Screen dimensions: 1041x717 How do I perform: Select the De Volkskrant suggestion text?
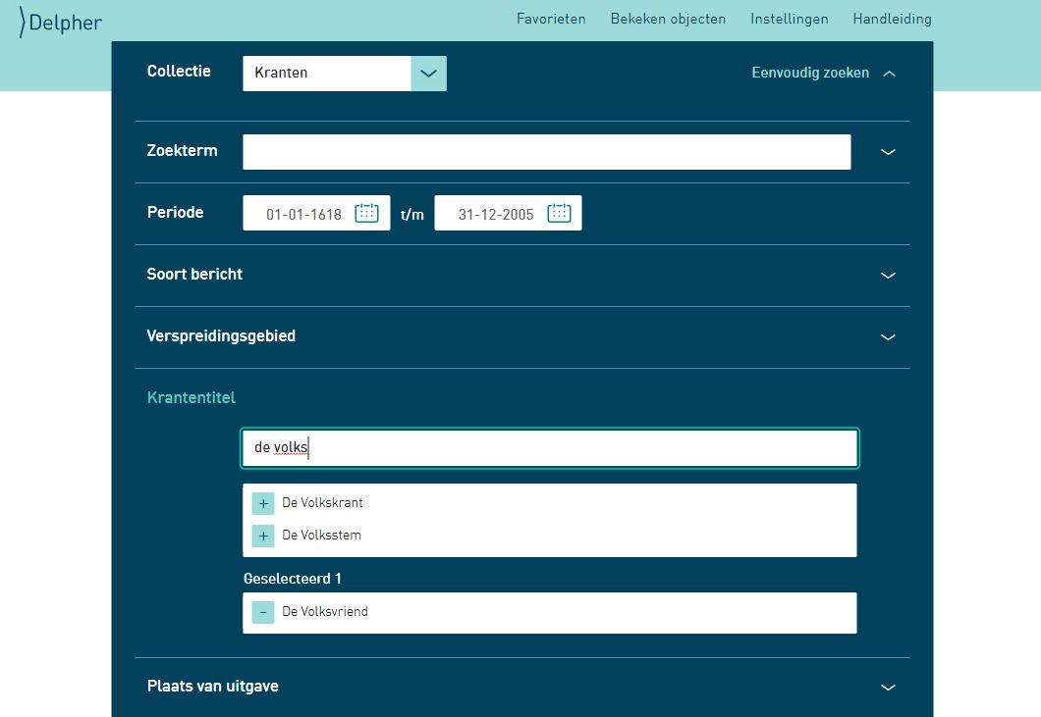323,503
